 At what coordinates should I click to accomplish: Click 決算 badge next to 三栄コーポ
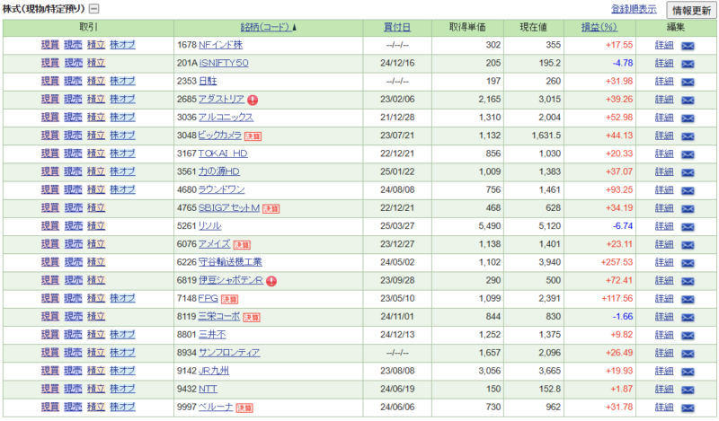click(252, 317)
